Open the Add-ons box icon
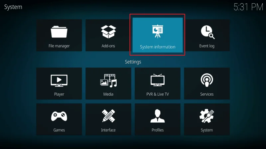Screen dimensions: 266x149 click(108, 31)
